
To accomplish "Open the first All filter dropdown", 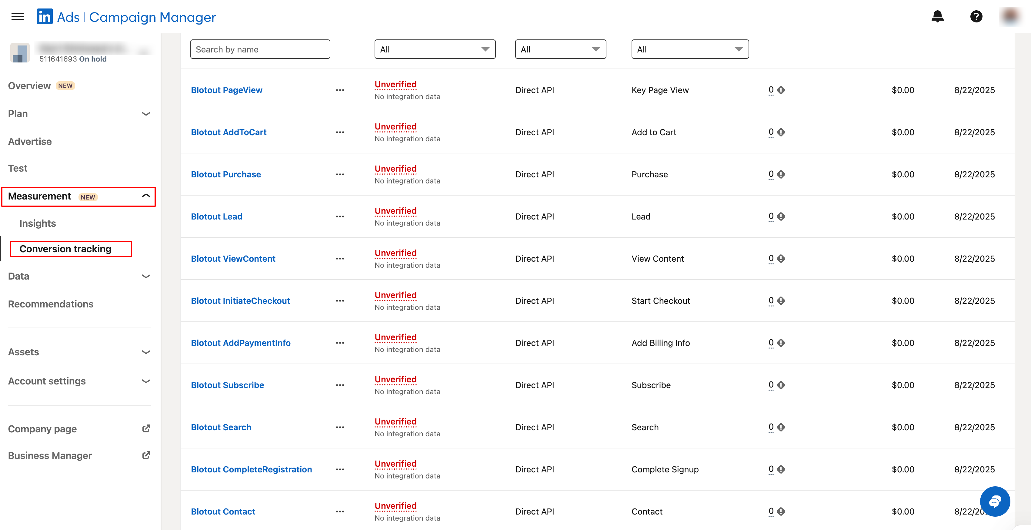I will pos(435,49).
